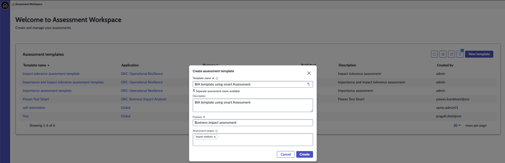This screenshot has width=505, height=163.
Task: Click 'Separate assessment name available' text
Action: pos(218,91)
